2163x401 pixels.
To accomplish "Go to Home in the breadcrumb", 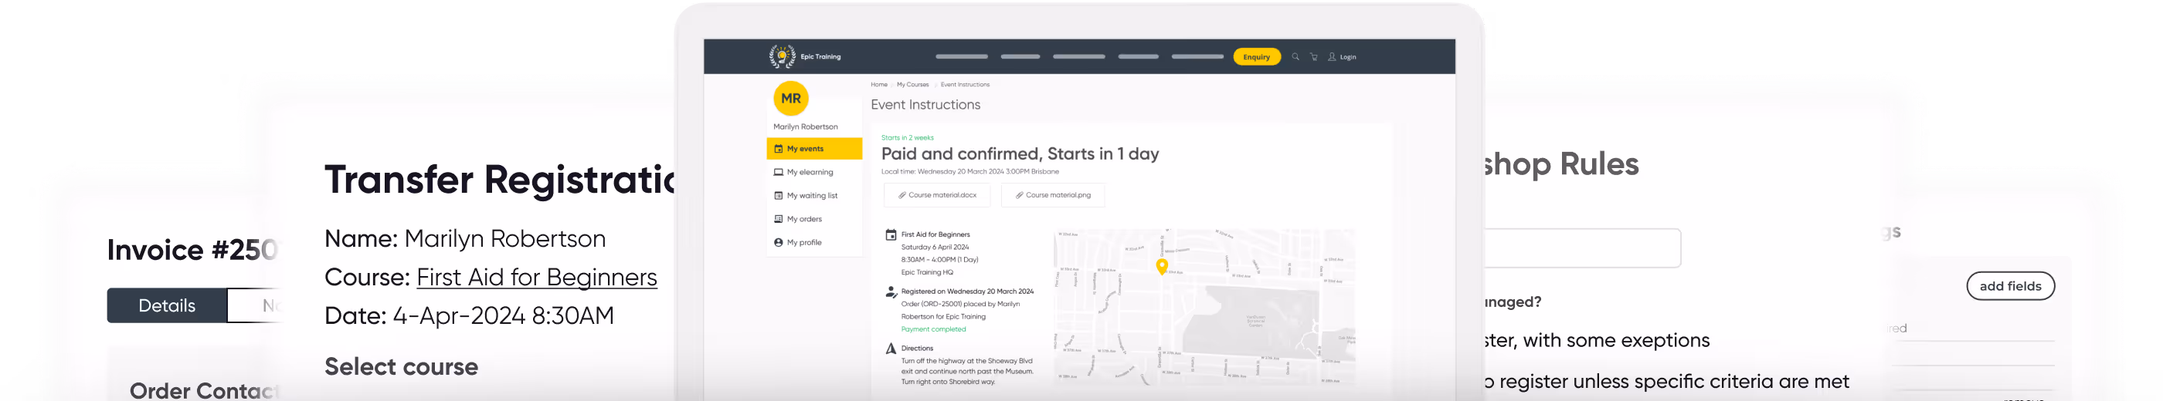I will (x=879, y=85).
